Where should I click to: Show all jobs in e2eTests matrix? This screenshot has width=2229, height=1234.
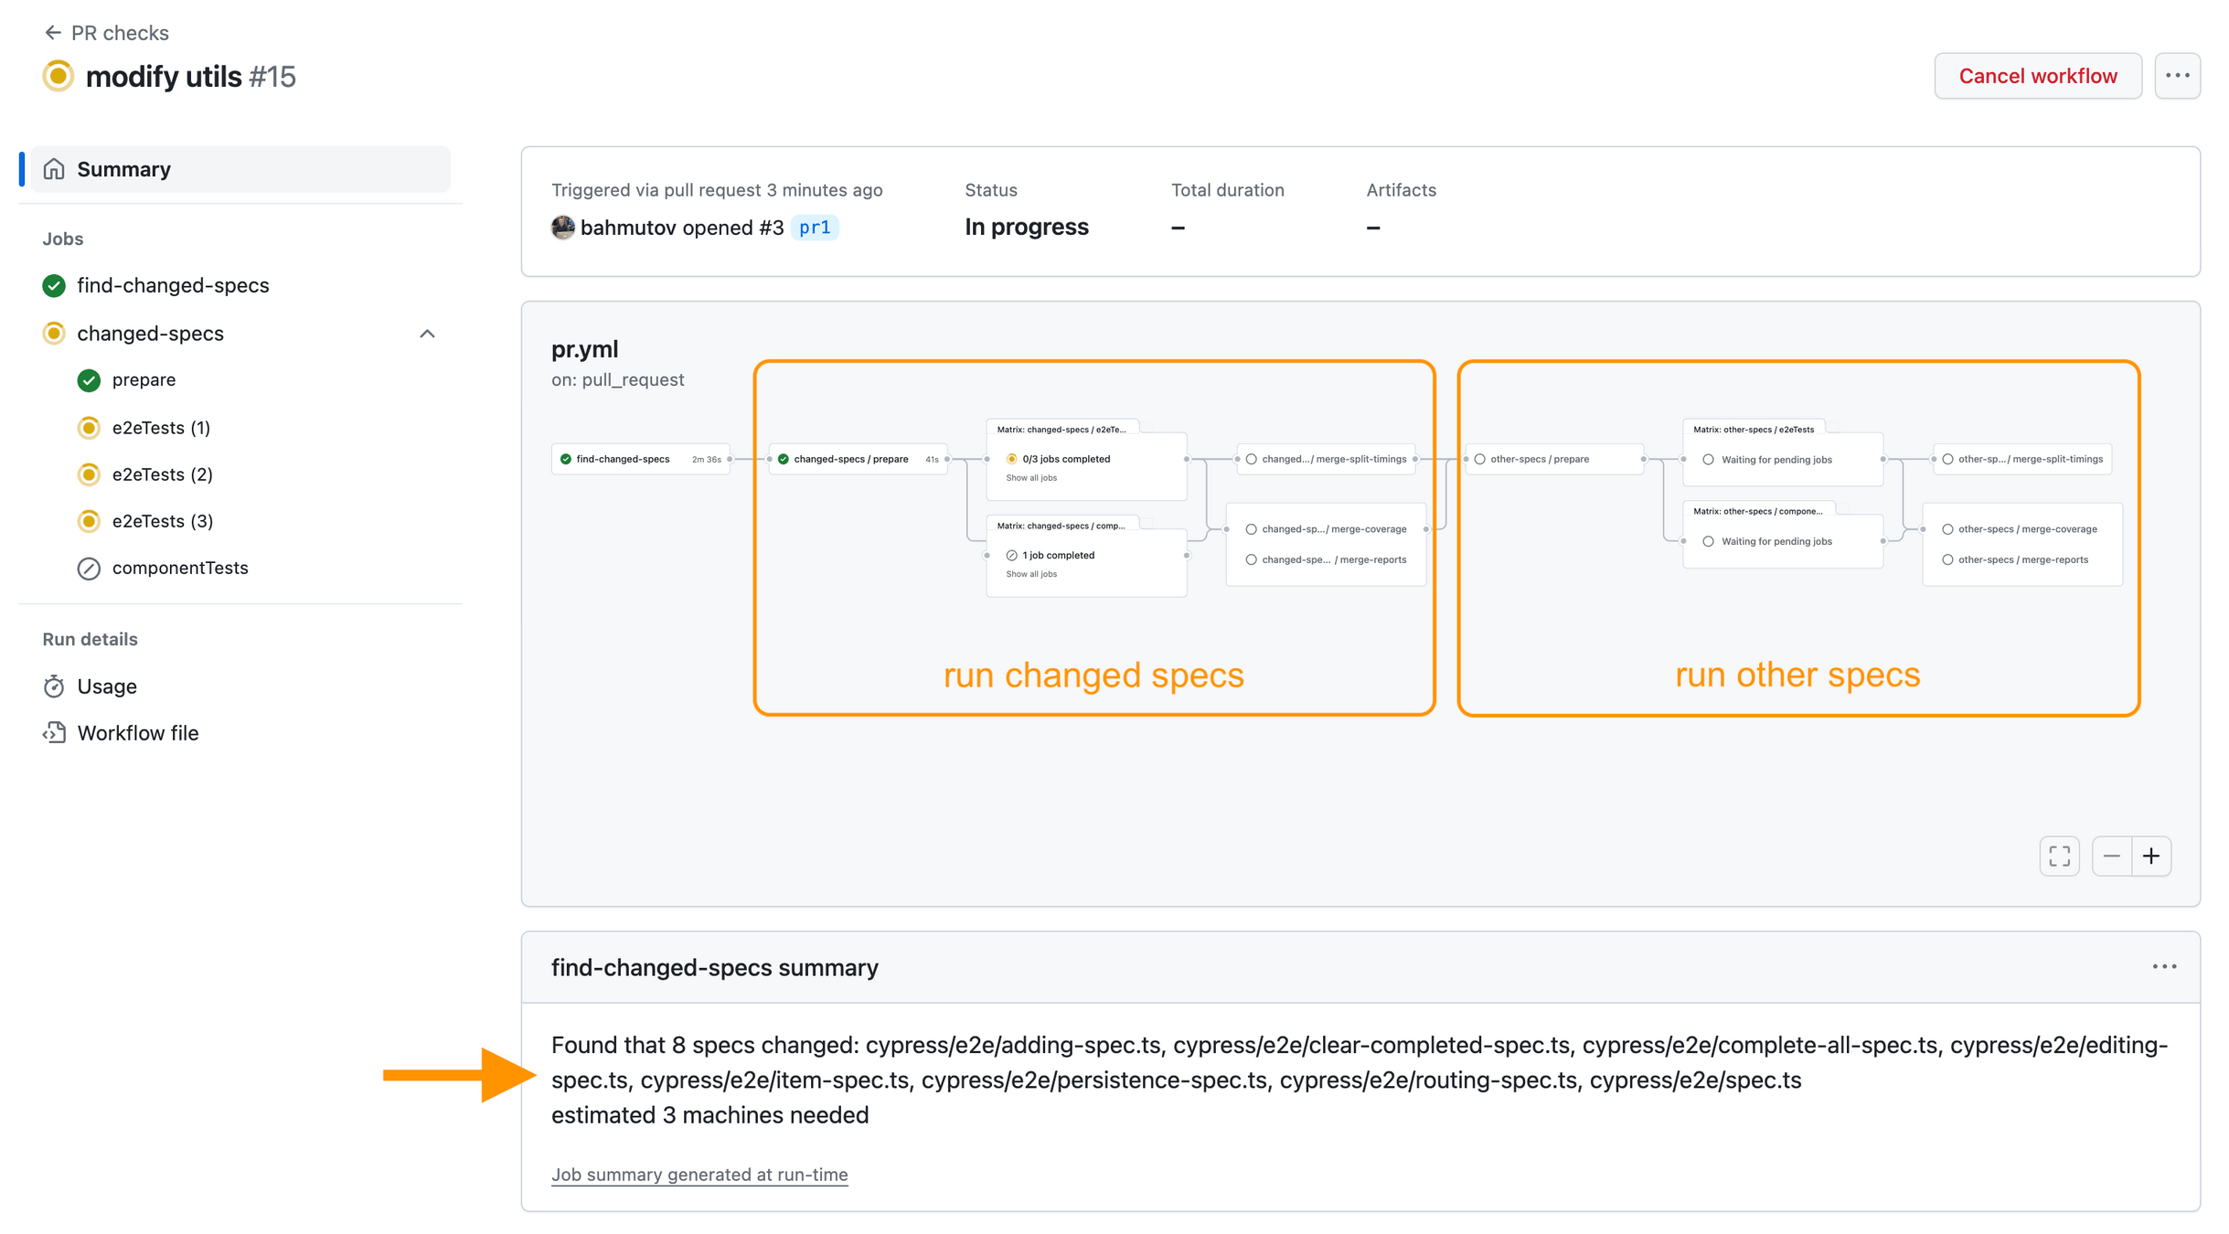tap(1030, 478)
